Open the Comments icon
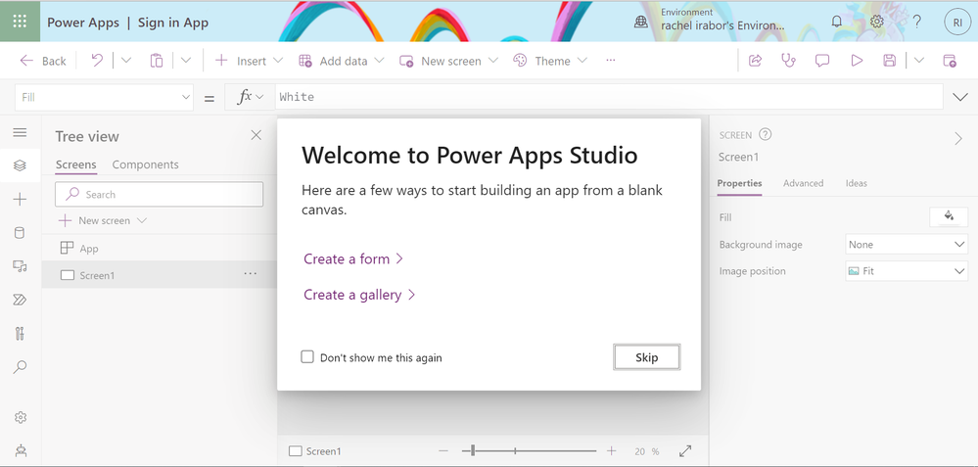The height and width of the screenshot is (467, 978). tap(822, 61)
